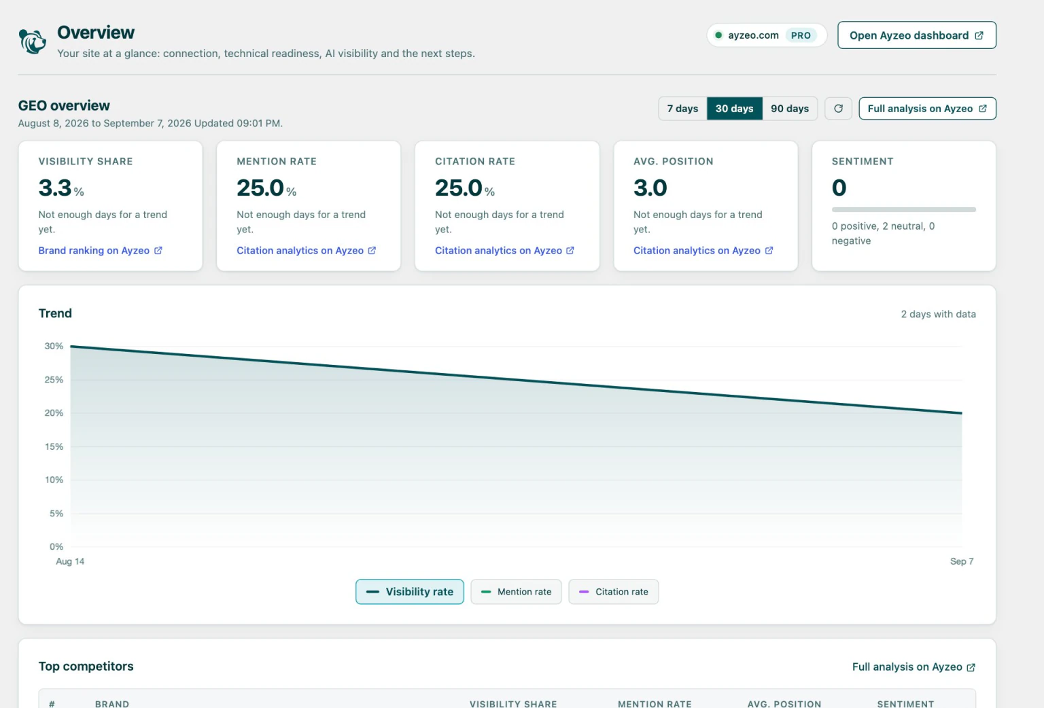This screenshot has height=708, width=1044.
Task: Follow the Brand ranking on Ayzeo link
Action: pos(101,251)
